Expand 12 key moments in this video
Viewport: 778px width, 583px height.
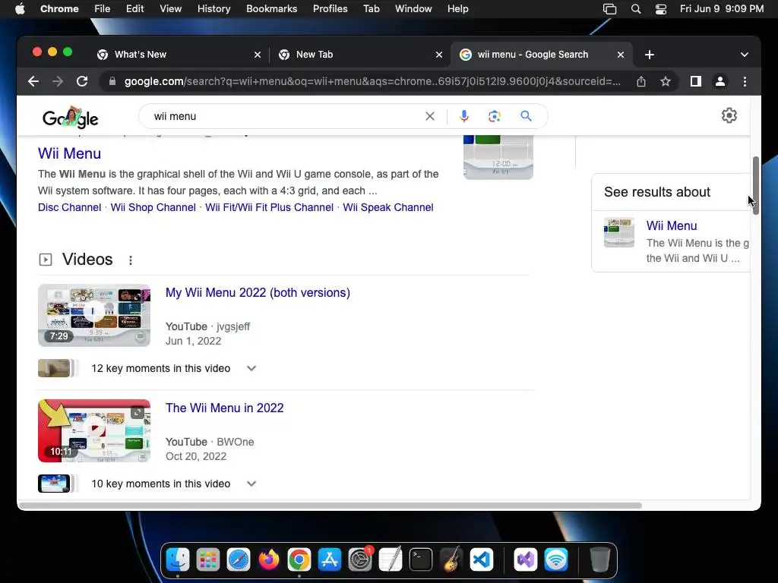(251, 368)
